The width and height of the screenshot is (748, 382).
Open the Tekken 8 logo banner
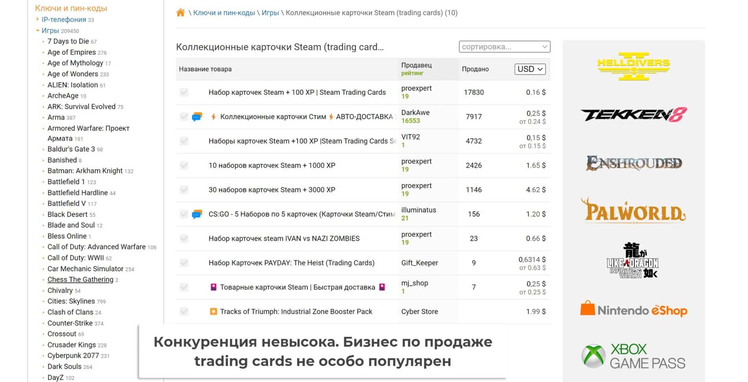(x=633, y=114)
